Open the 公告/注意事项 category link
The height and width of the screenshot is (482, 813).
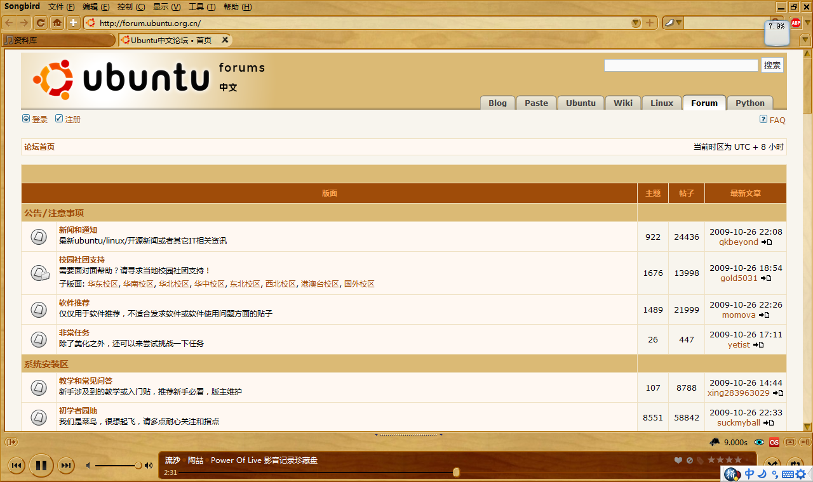pos(54,213)
